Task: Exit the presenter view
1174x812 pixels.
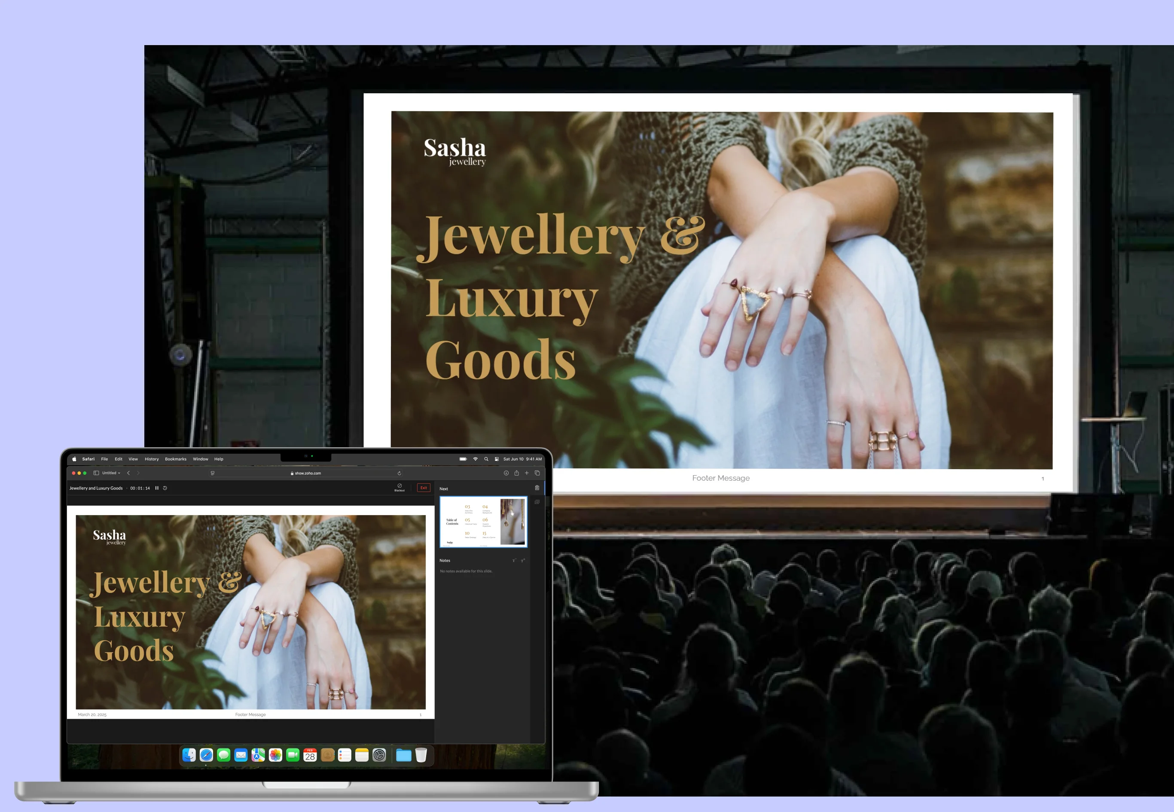Action: point(423,487)
